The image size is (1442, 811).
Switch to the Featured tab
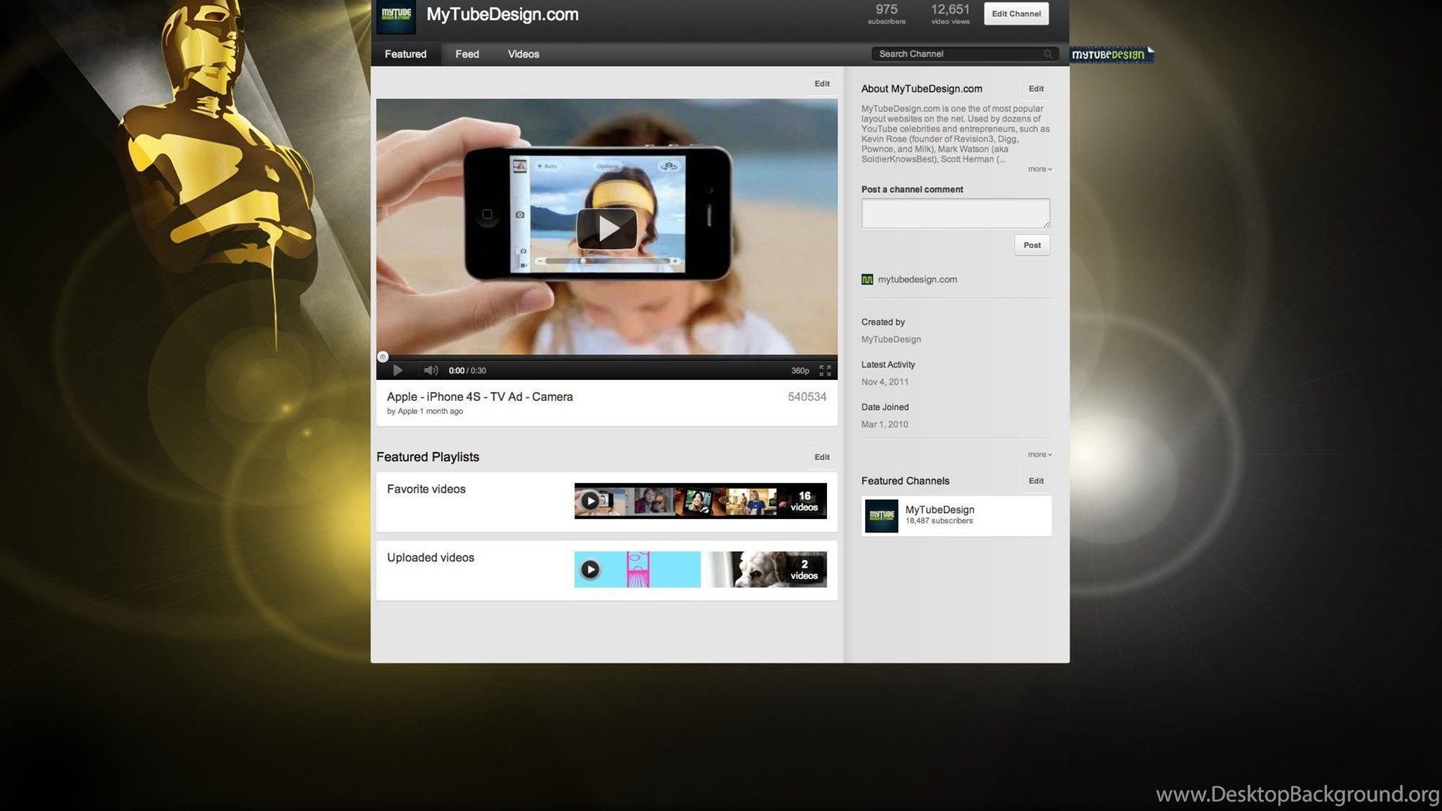(406, 54)
